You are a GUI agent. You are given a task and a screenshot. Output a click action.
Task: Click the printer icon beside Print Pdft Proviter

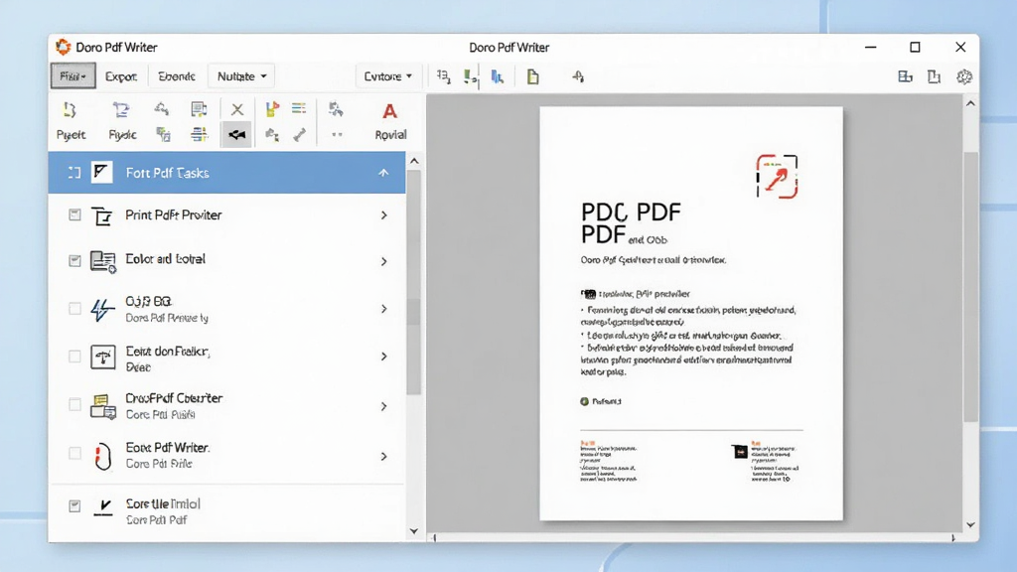pyautogui.click(x=102, y=215)
